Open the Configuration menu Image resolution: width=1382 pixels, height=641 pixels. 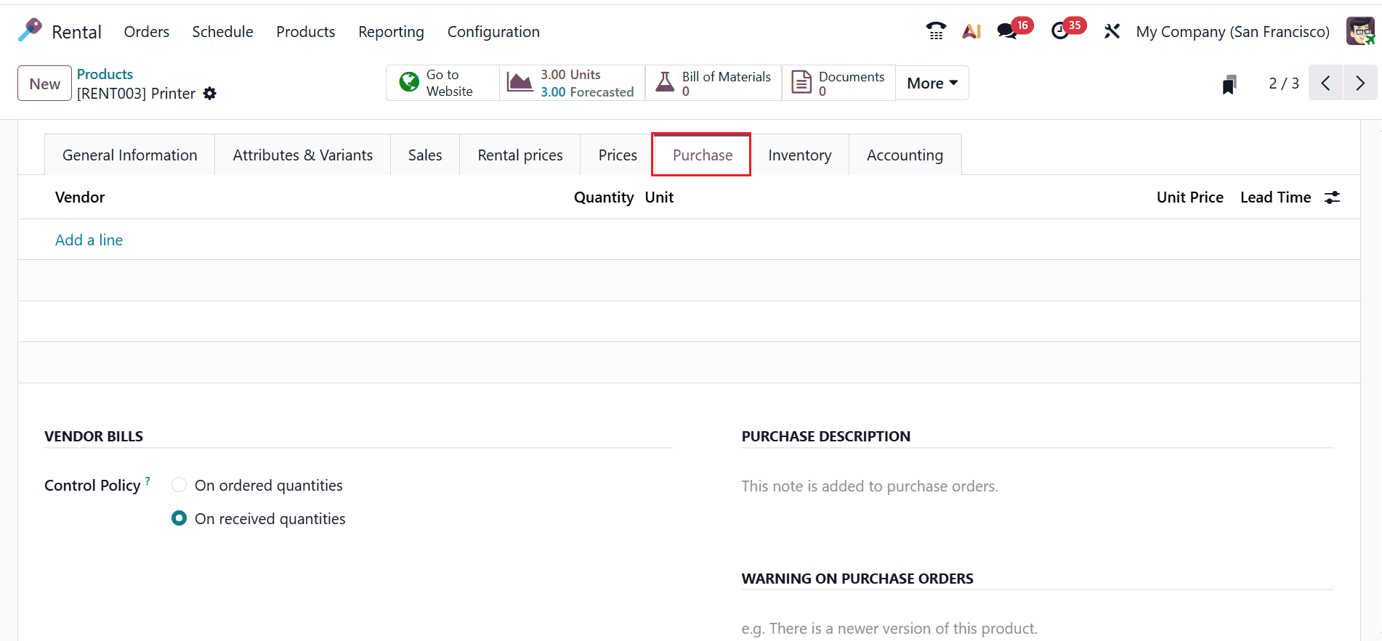pyautogui.click(x=493, y=32)
